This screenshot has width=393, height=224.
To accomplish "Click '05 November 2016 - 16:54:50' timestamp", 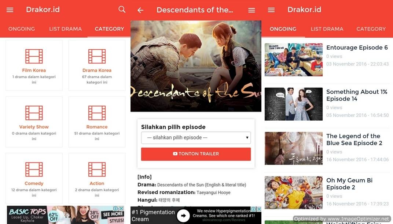I will point(357,115).
